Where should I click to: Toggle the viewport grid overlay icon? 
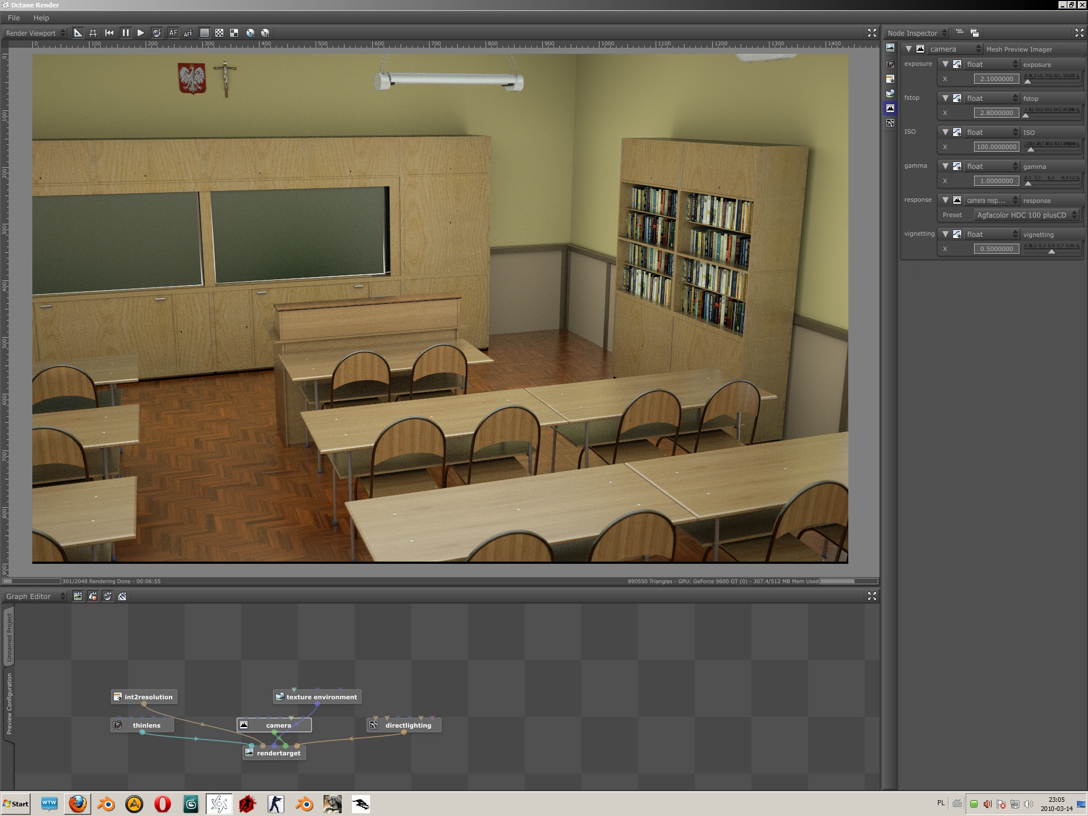(x=93, y=33)
